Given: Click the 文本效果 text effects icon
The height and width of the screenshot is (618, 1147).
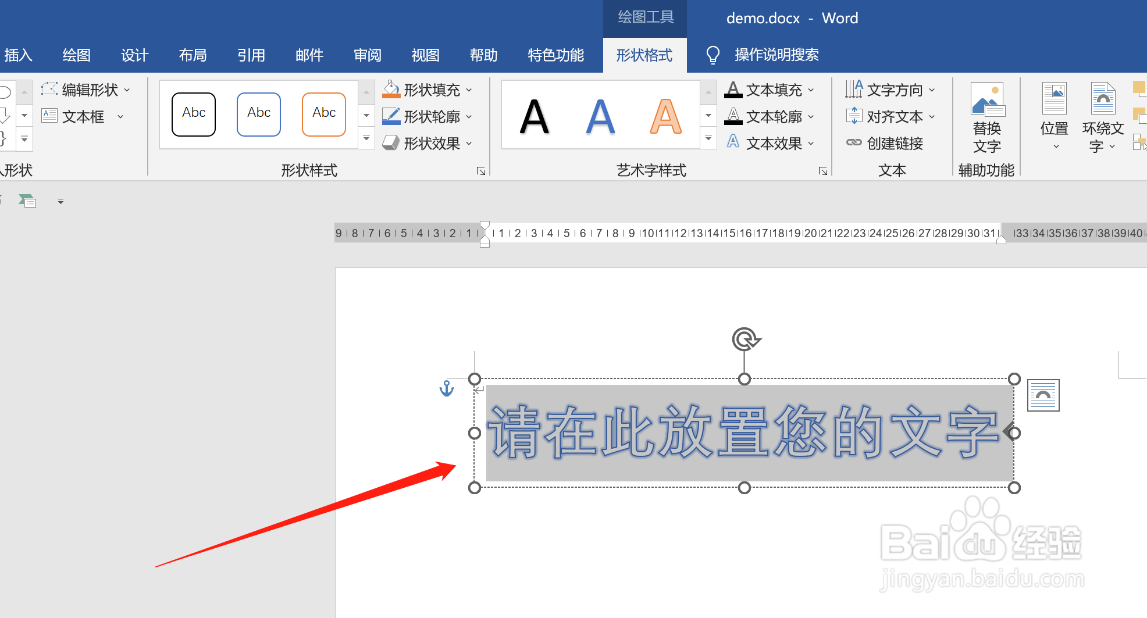Looking at the screenshot, I should [733, 142].
